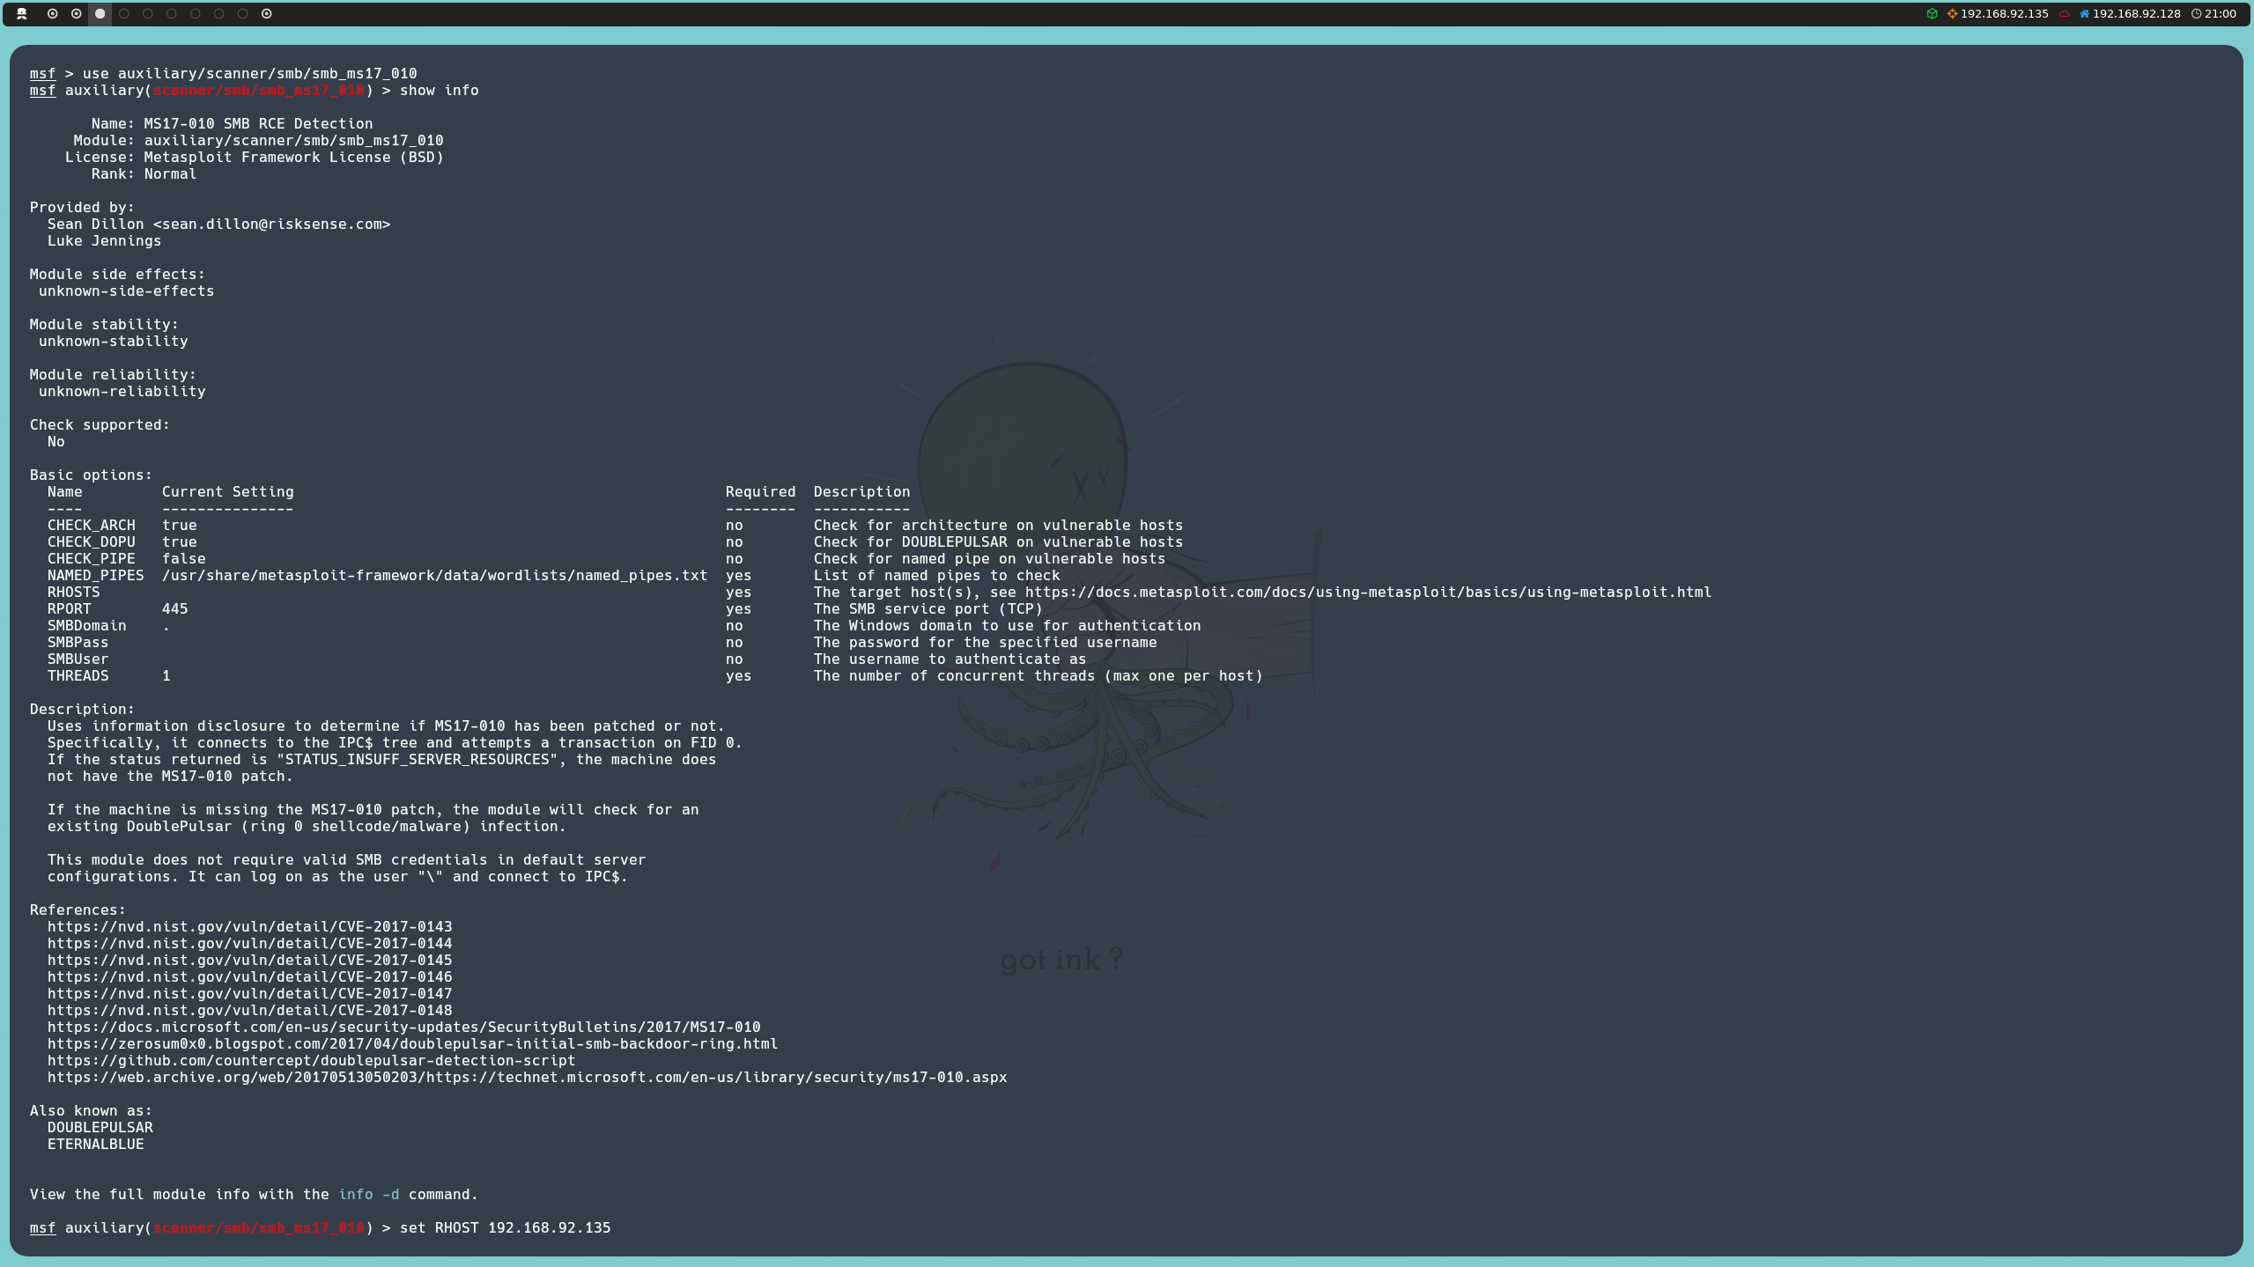Image resolution: width=2254 pixels, height=1267 pixels.
Task: Open the docs.metasploit.com using-metasploit link
Action: tap(1367, 592)
